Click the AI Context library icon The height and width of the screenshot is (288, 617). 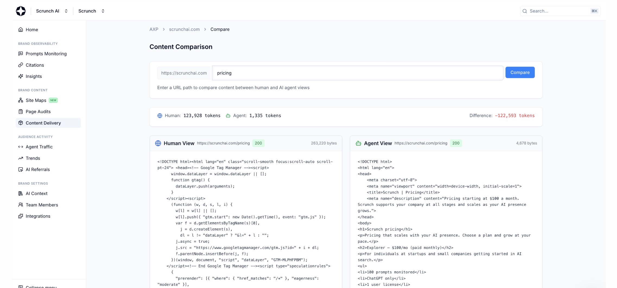21,193
